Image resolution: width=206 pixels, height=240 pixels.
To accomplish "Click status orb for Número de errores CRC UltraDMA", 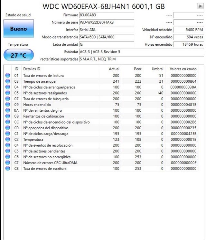I will click(8, 163).
